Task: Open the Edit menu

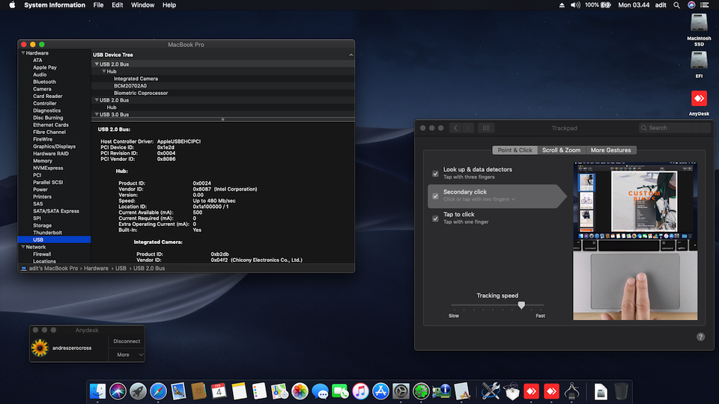Action: [x=118, y=5]
